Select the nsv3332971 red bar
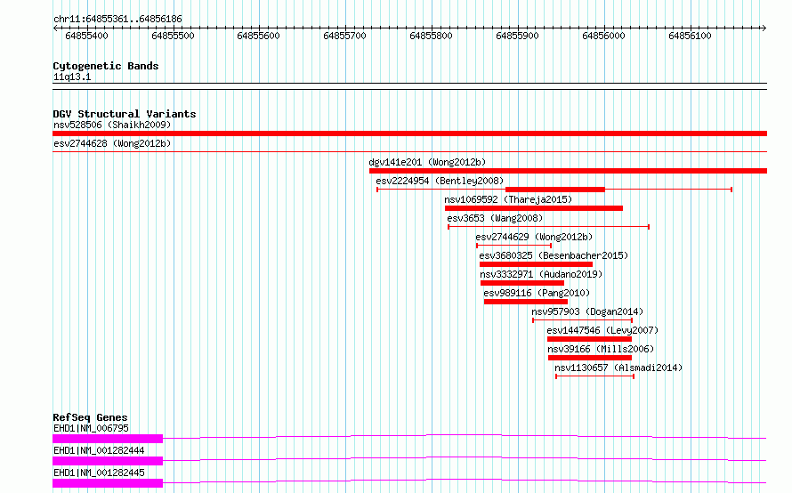 tap(522, 283)
